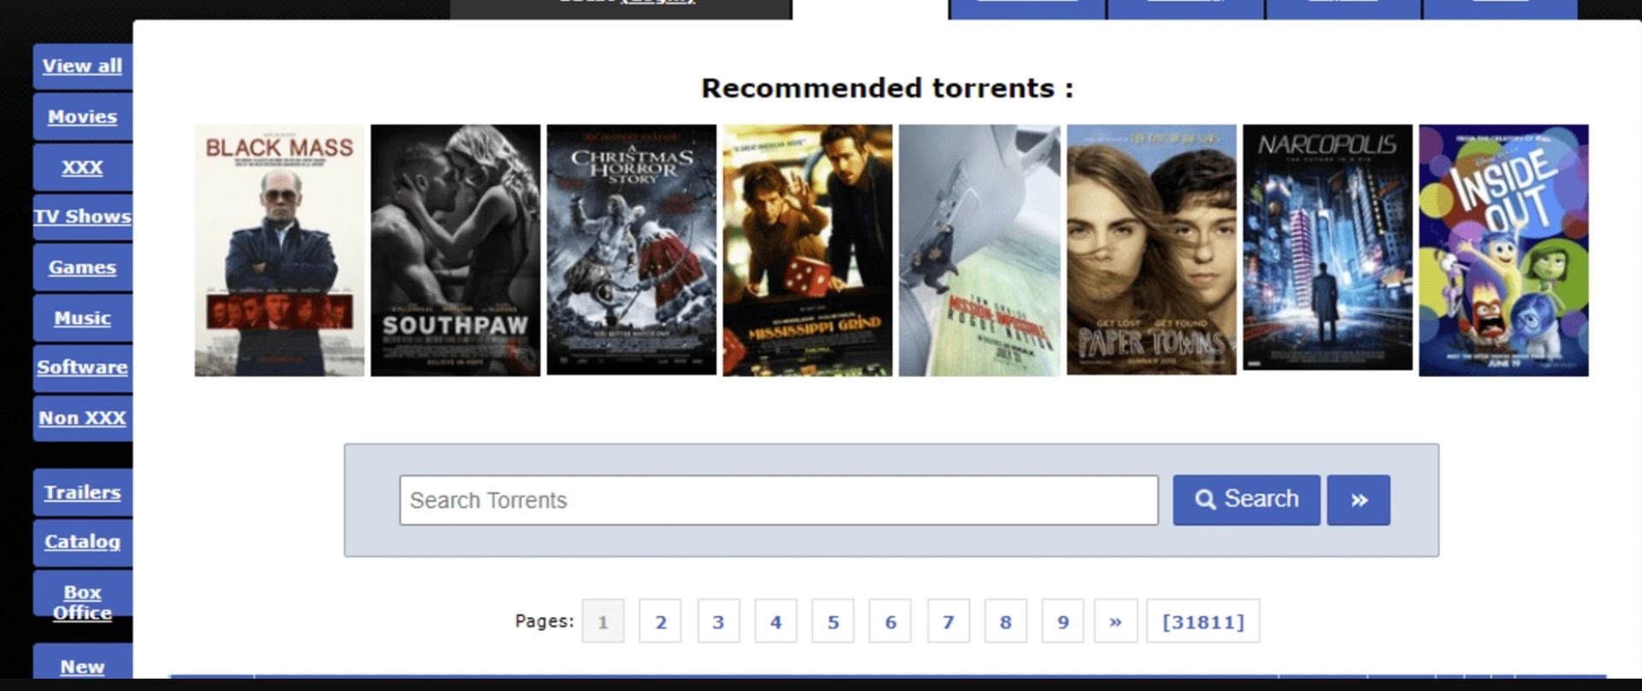Go to page 9

(x=1063, y=622)
